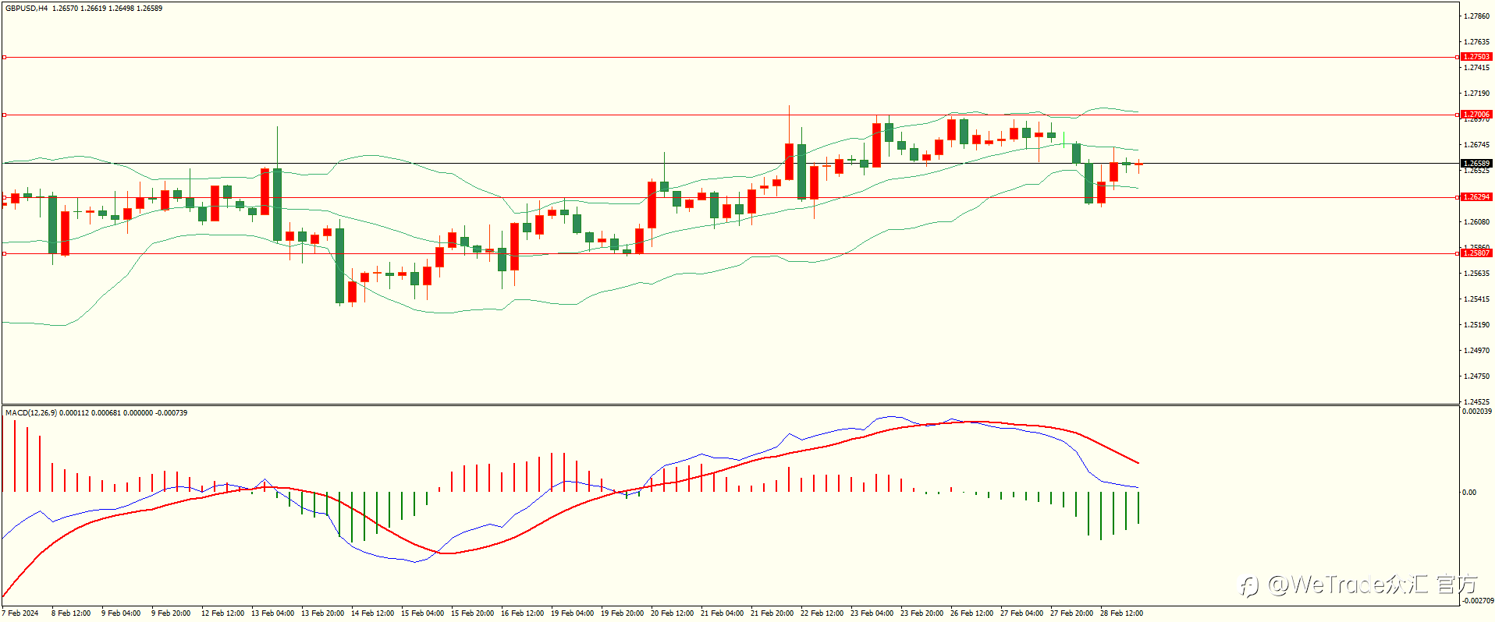
Task: Click the 28 Feb 12:00 time label
Action: point(1121,613)
